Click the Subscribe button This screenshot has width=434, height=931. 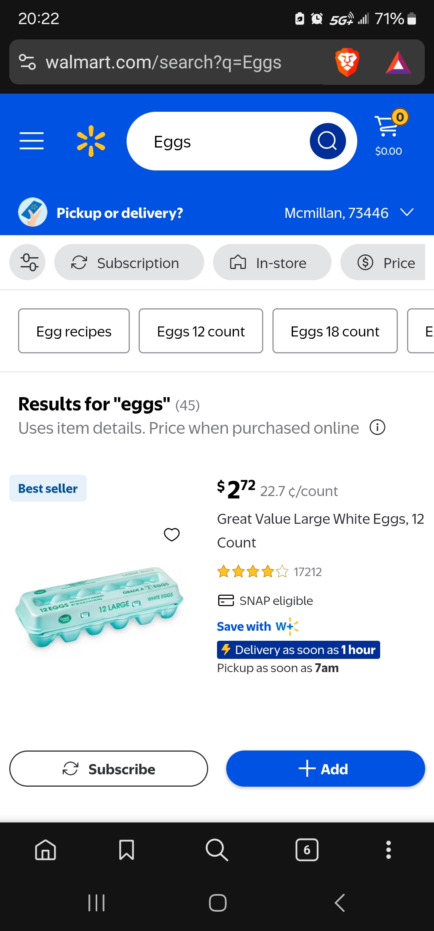(x=108, y=769)
